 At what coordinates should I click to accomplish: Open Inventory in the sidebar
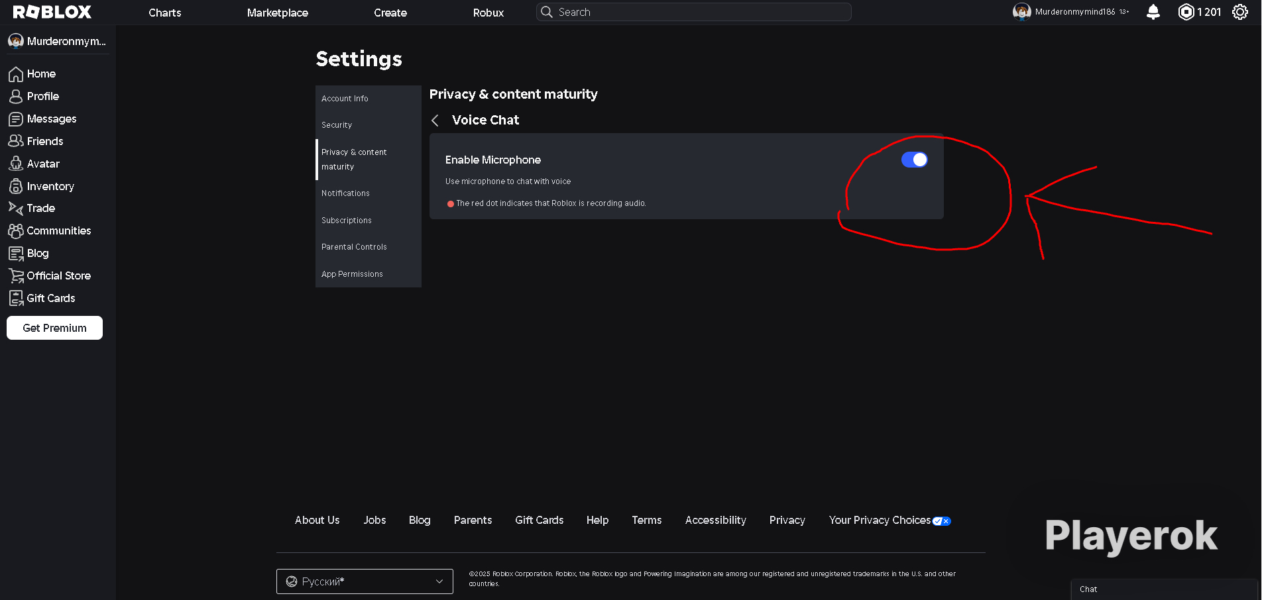[50, 186]
